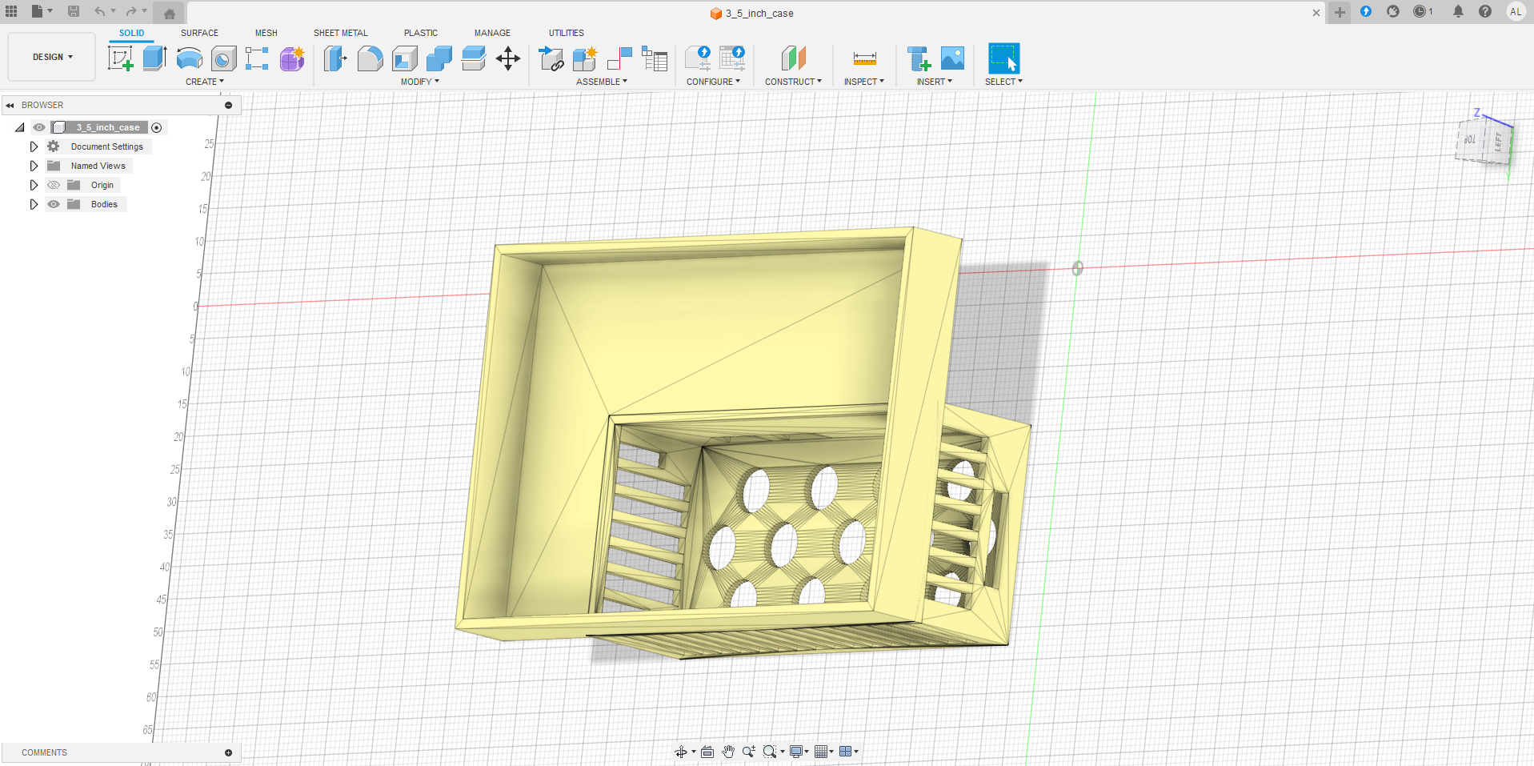Image resolution: width=1534 pixels, height=766 pixels.
Task: Select the Revolve tool in Create
Action: (x=189, y=58)
